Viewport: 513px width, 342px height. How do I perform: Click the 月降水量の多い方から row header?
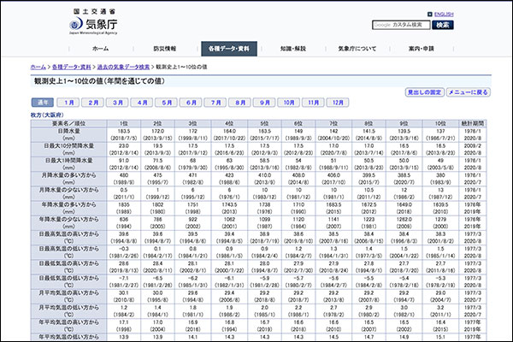pyautogui.click(x=68, y=179)
